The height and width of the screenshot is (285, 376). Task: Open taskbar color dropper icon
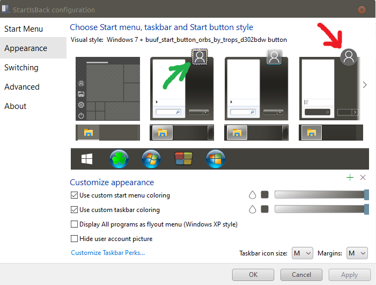point(252,209)
